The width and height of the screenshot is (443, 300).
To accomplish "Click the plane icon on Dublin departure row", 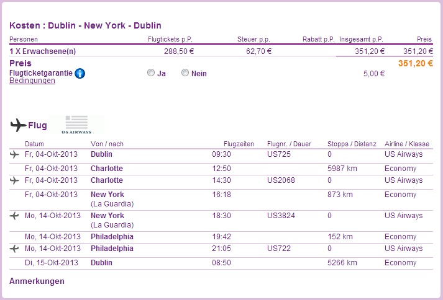I will click(x=14, y=154).
